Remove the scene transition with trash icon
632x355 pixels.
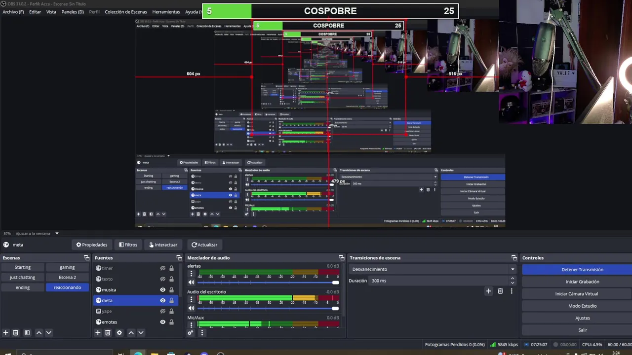[500, 291]
